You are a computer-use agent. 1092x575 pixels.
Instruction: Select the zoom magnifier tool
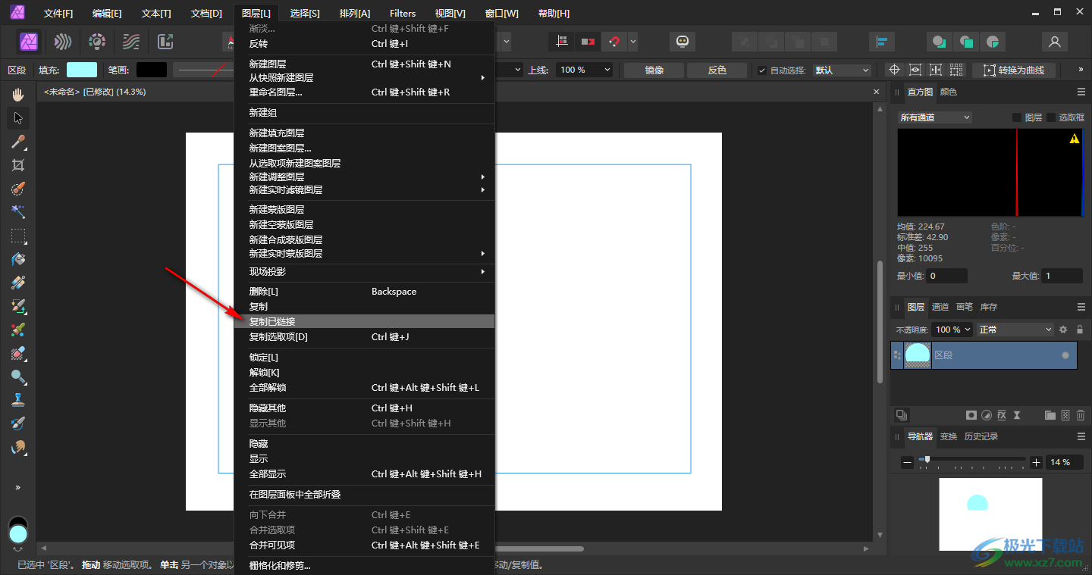[x=18, y=377]
